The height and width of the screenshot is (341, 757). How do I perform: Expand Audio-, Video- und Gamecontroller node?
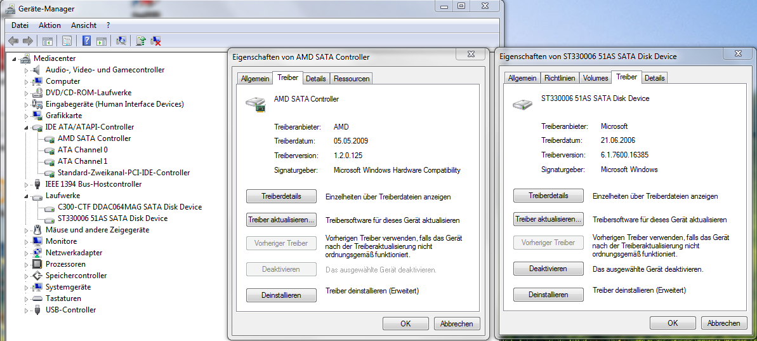[x=27, y=70]
